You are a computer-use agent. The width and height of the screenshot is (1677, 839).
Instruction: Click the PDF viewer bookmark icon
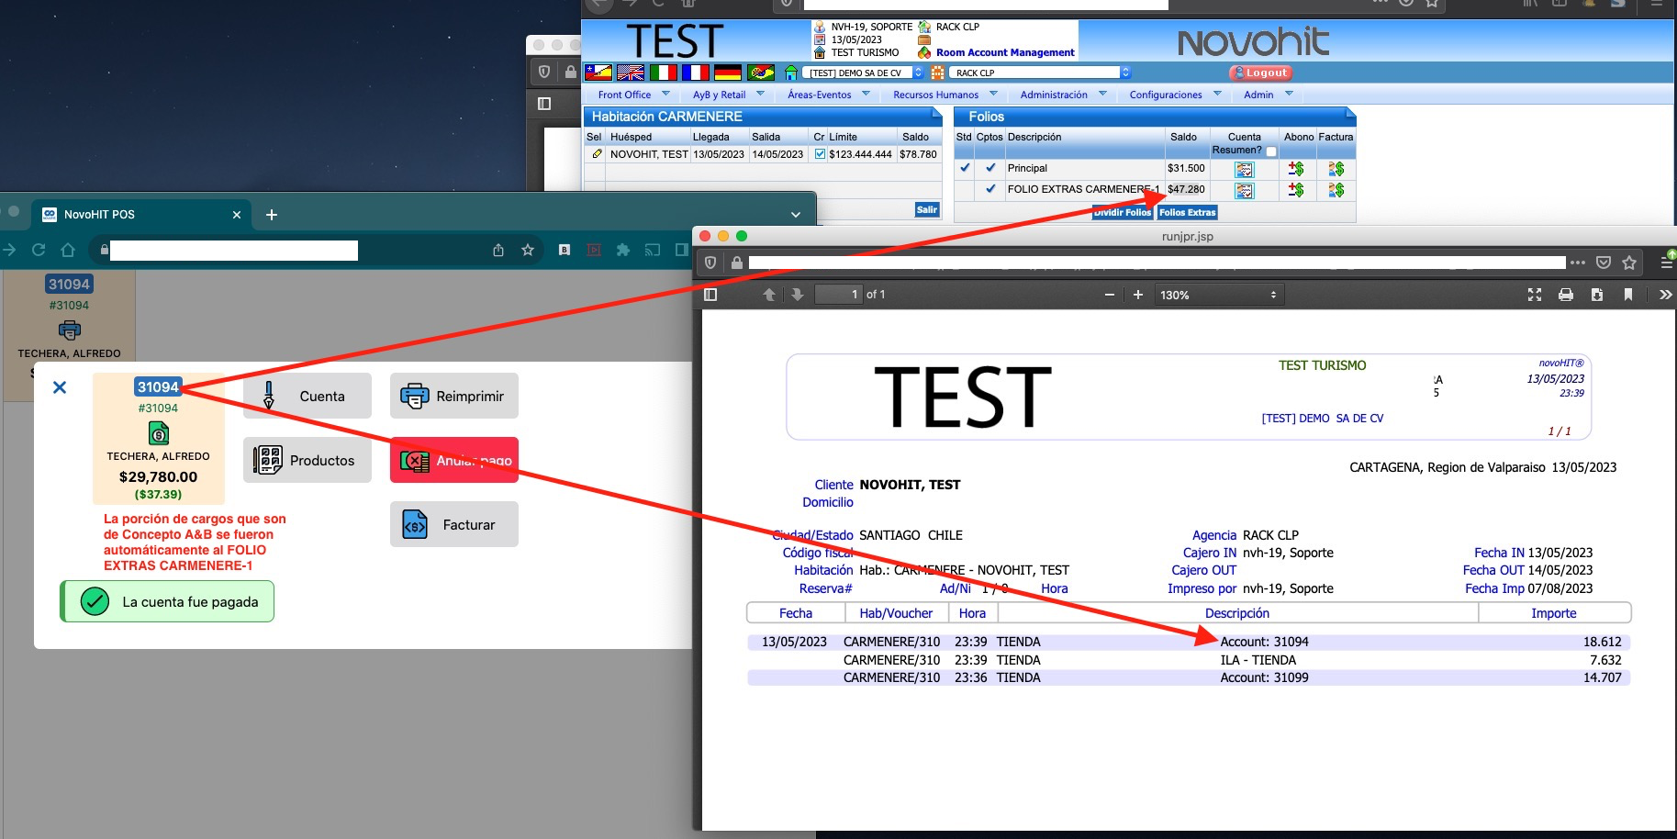click(x=1628, y=295)
